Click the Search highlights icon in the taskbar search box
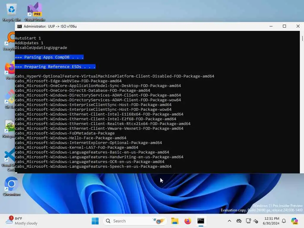The image size is (304, 228). 159,221
